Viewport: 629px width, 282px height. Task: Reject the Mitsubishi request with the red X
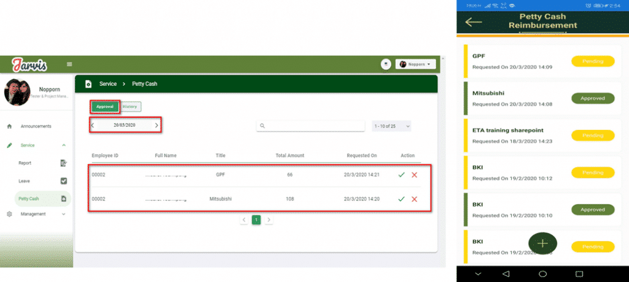coord(415,199)
